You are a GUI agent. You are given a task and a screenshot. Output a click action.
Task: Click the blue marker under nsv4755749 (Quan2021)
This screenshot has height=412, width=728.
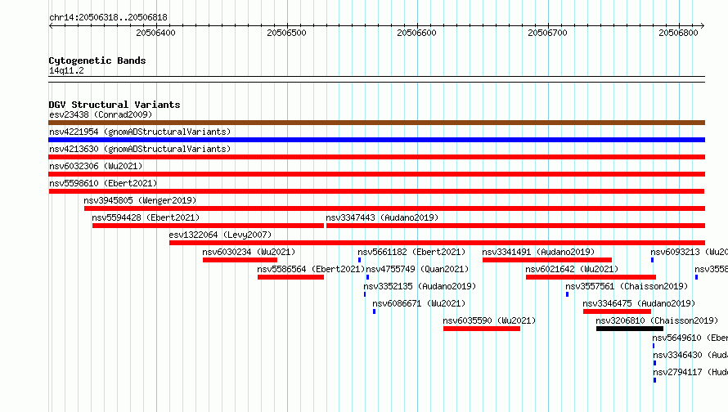[368, 277]
